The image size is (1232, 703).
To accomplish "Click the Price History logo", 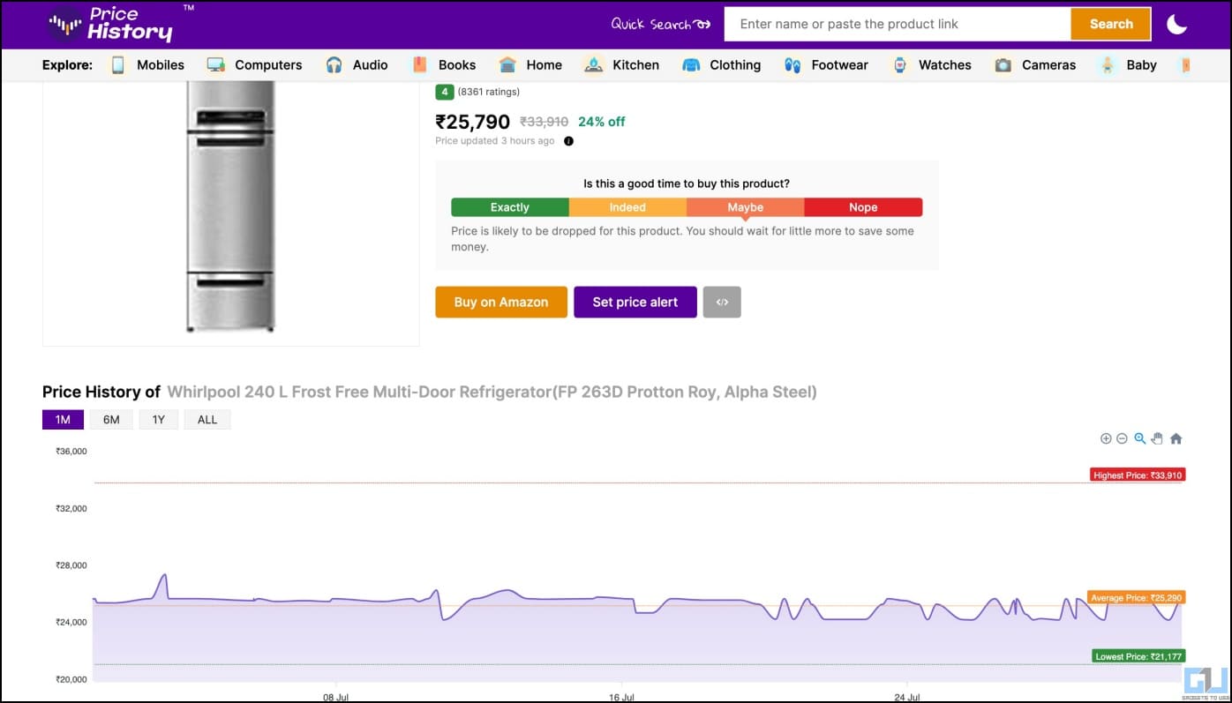I will coord(110,25).
